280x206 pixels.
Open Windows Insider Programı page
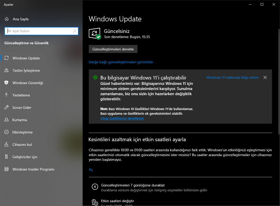pos(41,169)
